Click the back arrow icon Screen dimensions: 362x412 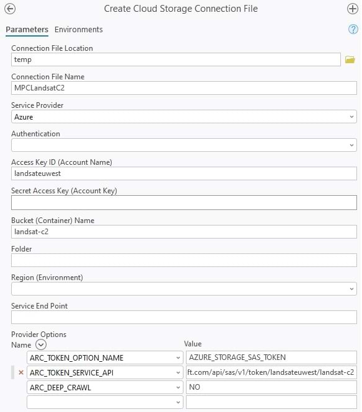(x=10, y=9)
